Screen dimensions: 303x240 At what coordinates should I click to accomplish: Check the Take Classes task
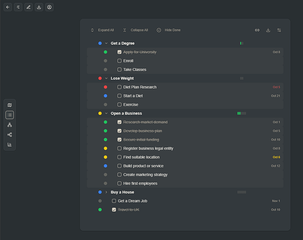pos(119,70)
